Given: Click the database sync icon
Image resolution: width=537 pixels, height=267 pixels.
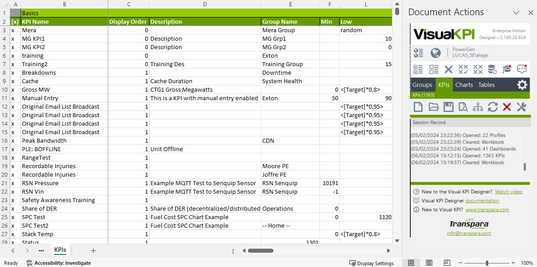Looking at the screenshot, I should coord(492,69).
